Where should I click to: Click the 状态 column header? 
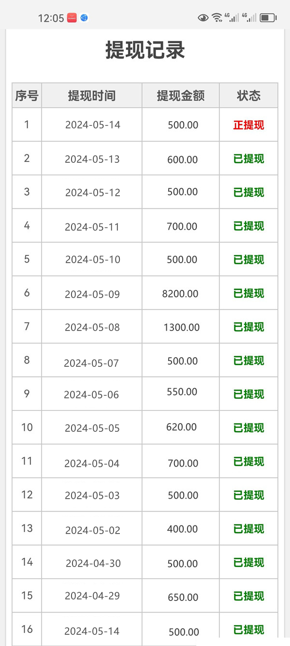click(248, 95)
